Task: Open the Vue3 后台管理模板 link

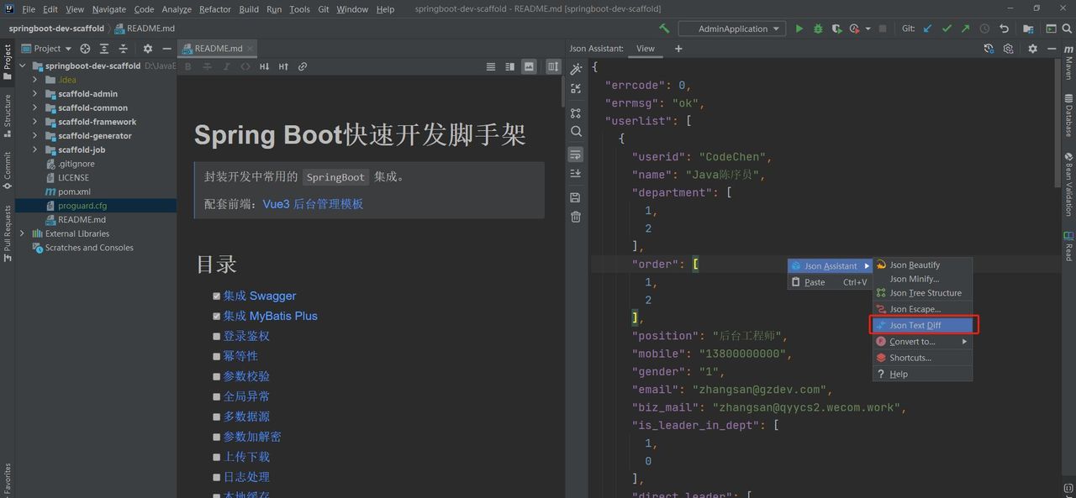Action: click(314, 204)
